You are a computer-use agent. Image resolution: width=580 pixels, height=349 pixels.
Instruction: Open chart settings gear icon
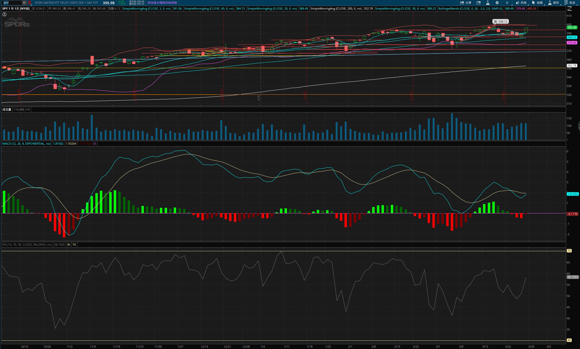coord(497,3)
